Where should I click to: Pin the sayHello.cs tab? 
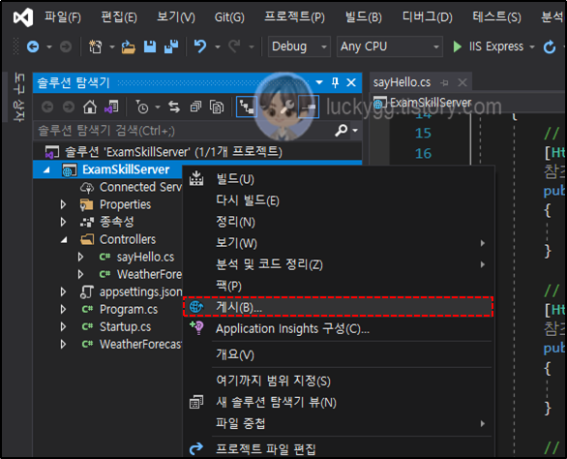tap(445, 83)
